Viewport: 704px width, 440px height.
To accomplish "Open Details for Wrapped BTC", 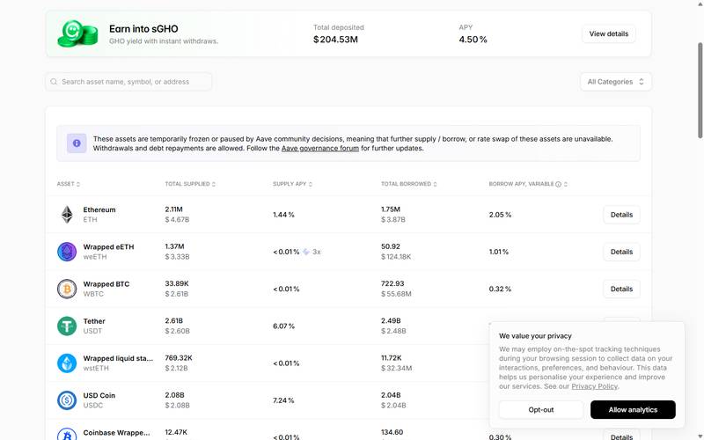I will (x=621, y=290).
